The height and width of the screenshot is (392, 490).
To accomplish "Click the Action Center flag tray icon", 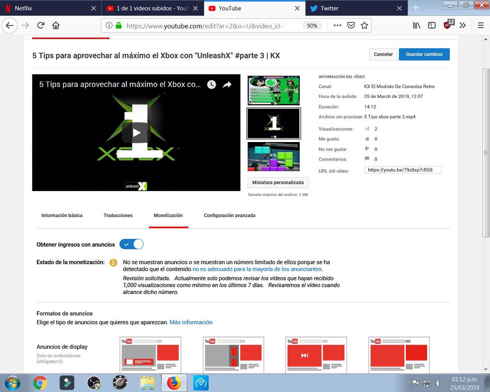I will click(x=415, y=383).
